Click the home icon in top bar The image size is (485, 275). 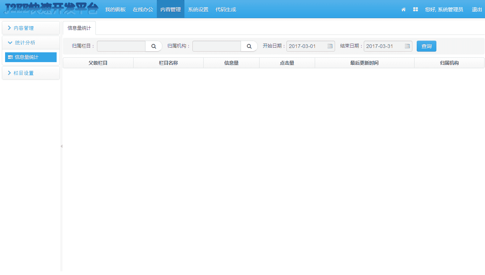(403, 9)
